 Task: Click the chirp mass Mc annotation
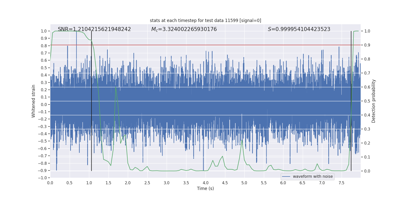pos(184,29)
